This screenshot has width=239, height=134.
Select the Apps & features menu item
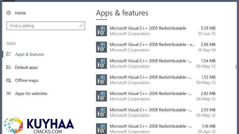[x=30, y=54]
